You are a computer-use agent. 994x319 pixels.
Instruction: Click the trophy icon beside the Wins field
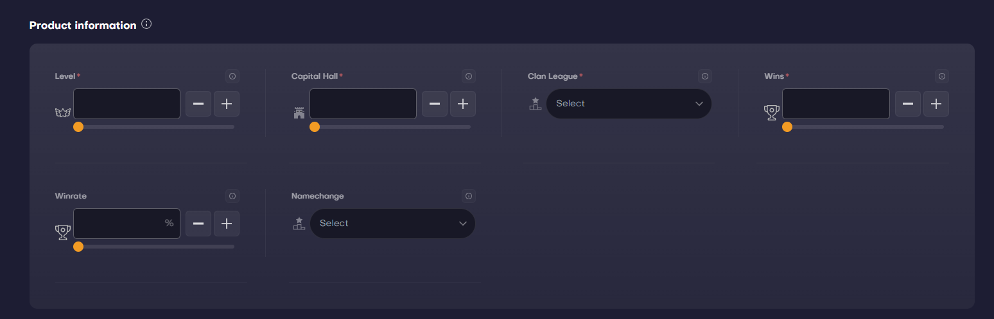[771, 113]
